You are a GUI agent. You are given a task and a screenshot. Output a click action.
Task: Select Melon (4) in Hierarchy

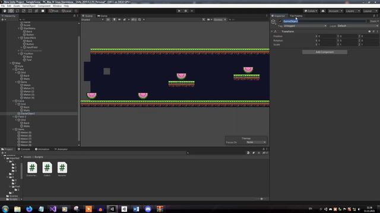click(x=28, y=98)
